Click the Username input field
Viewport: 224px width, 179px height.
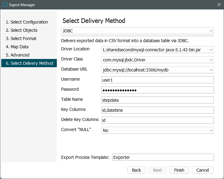[157, 80]
